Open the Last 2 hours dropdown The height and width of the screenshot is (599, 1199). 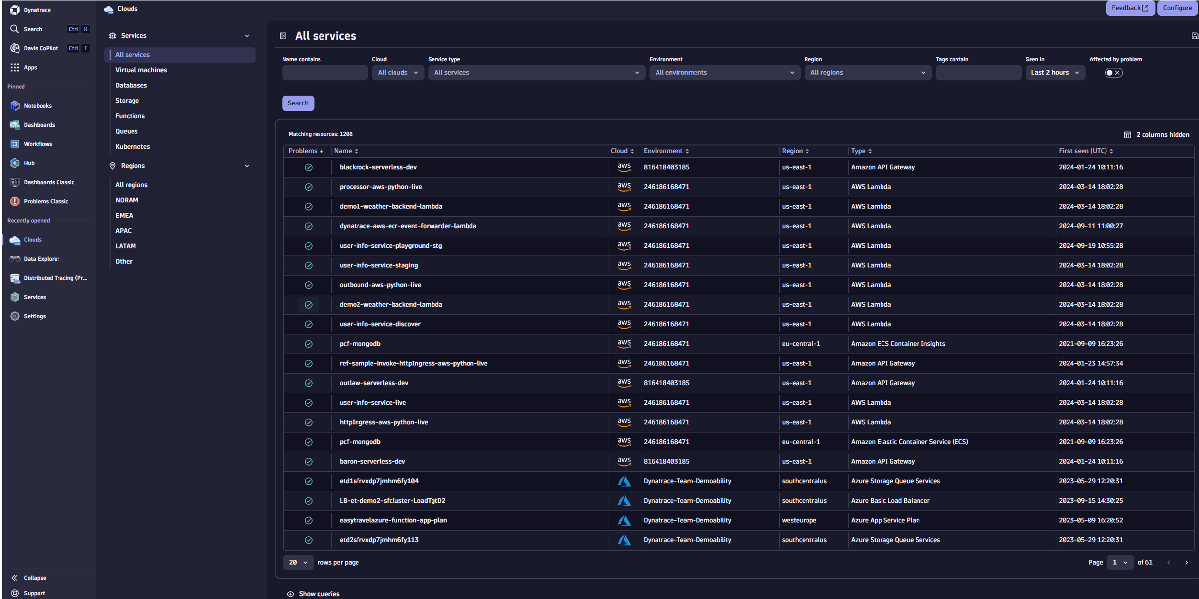tap(1055, 73)
